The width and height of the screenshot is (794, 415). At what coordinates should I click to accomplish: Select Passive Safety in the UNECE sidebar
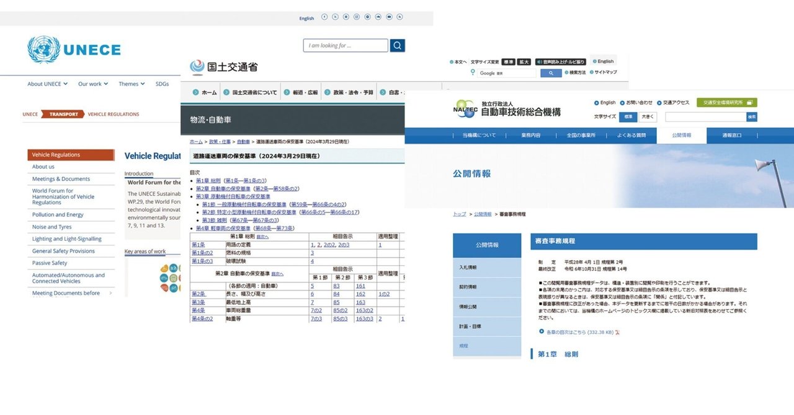(50, 263)
